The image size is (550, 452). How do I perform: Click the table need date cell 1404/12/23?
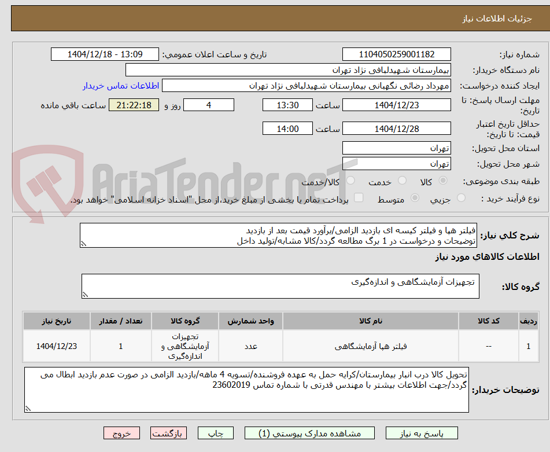click(x=57, y=346)
